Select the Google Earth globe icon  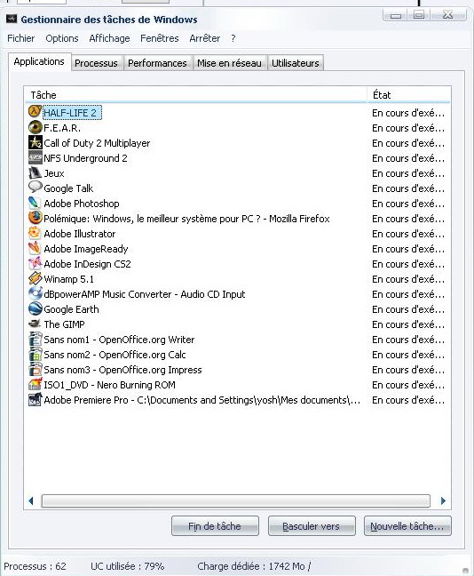(x=35, y=308)
